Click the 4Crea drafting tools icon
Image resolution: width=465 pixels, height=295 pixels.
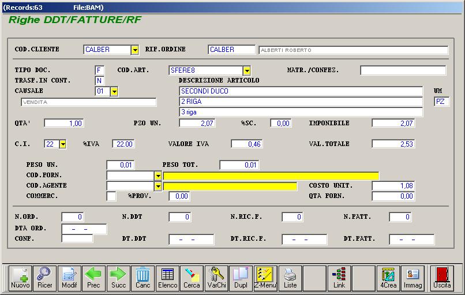tap(388, 278)
